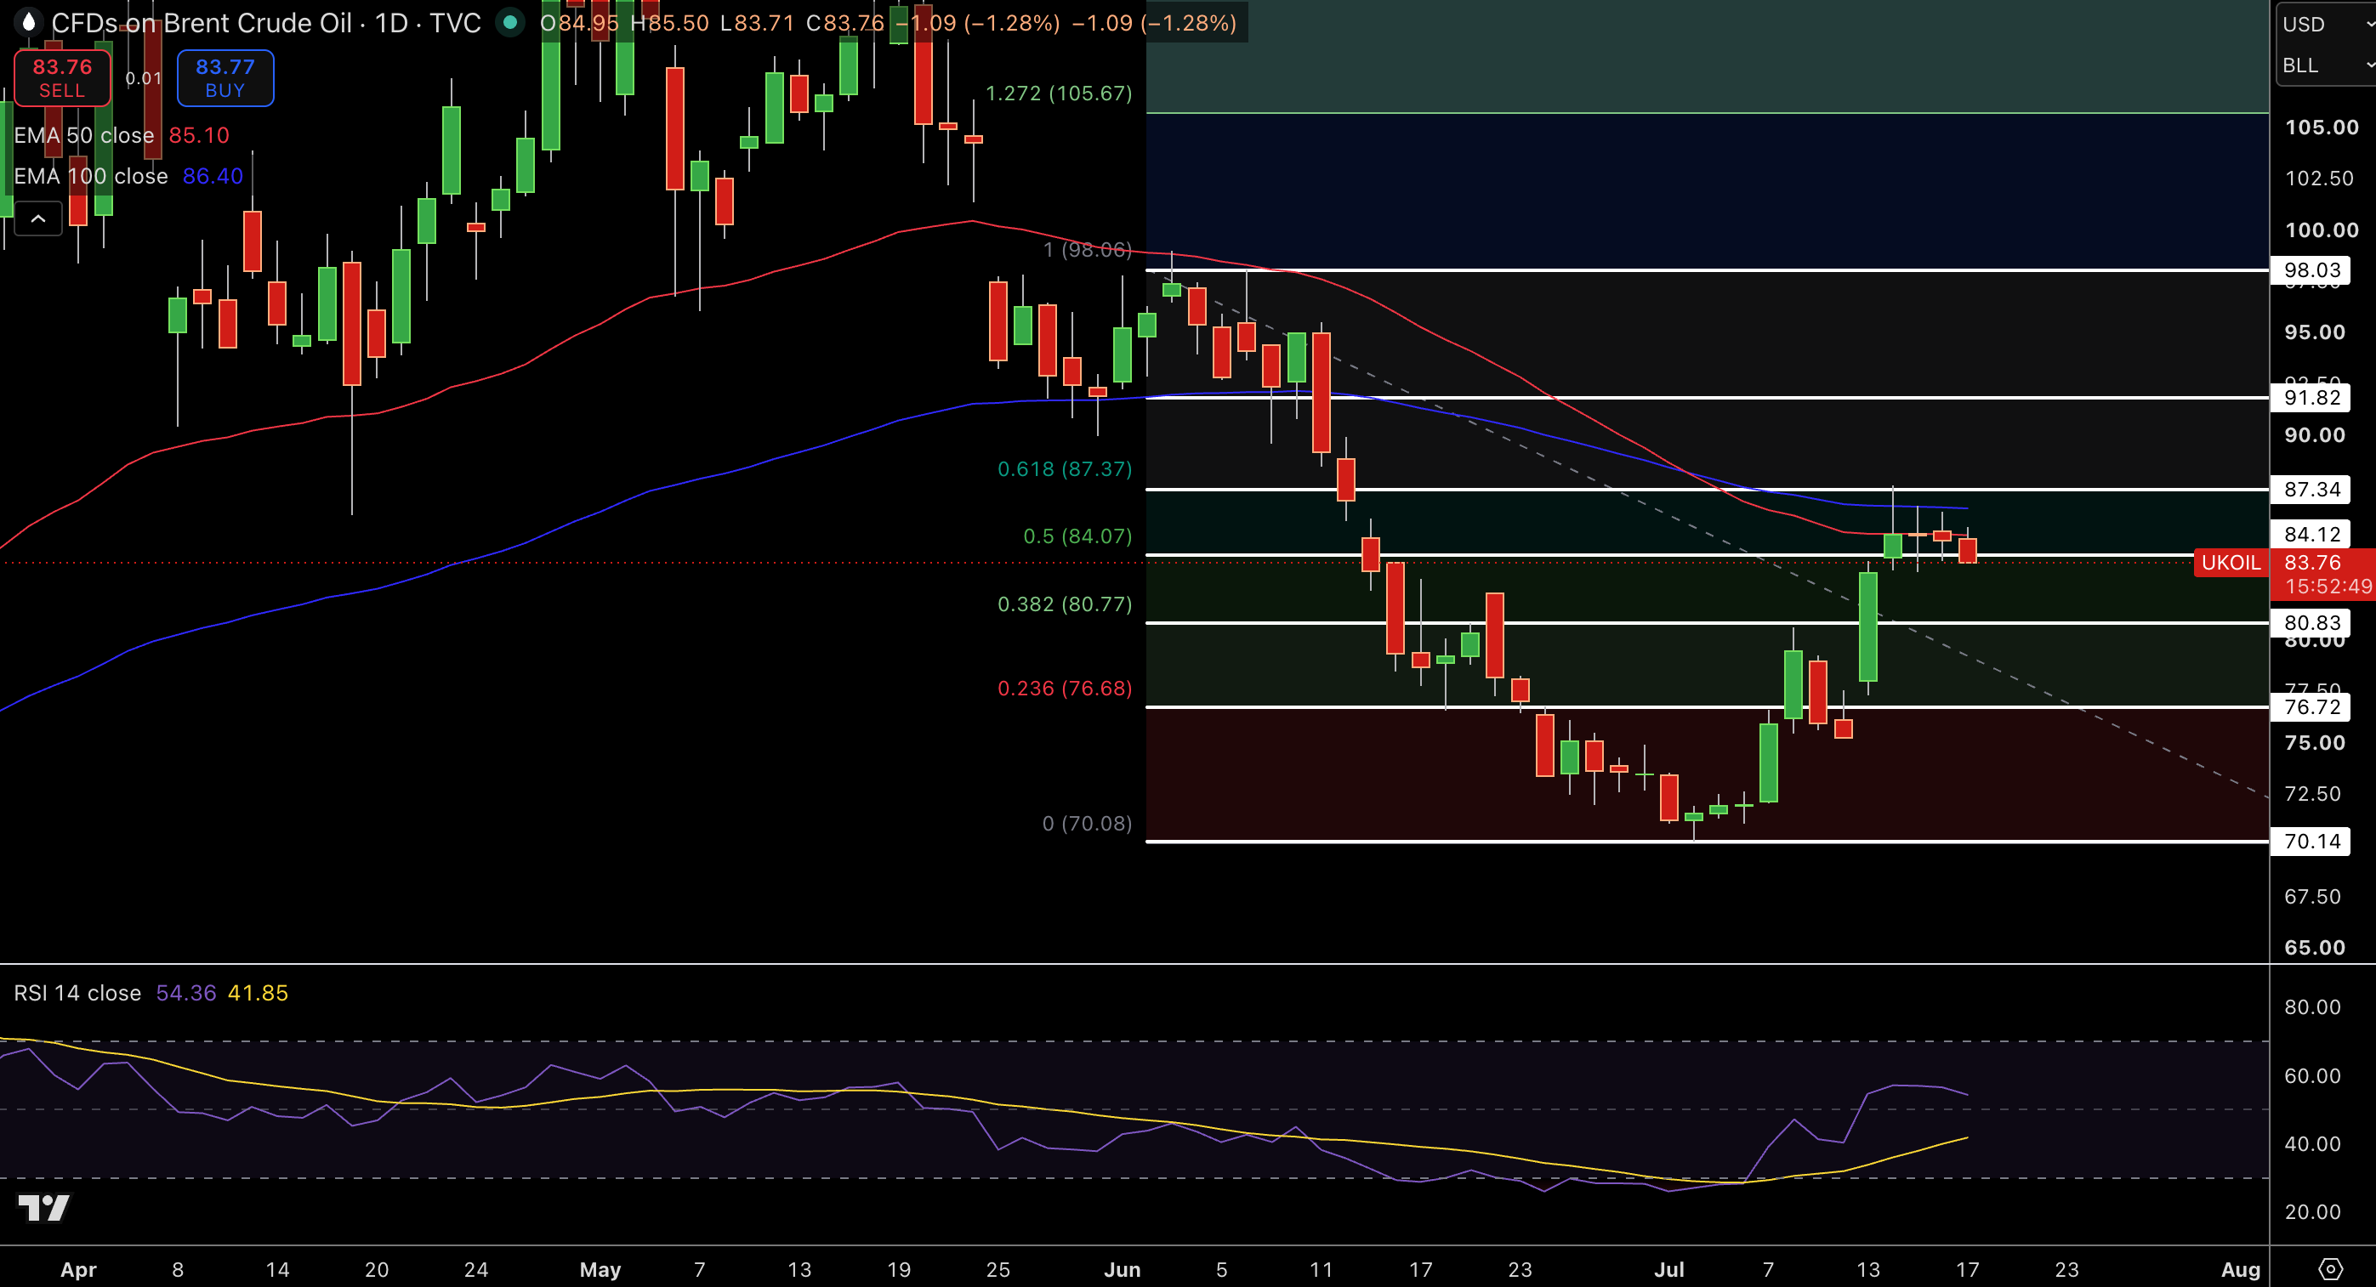Click the 76.72 price axis label
The height and width of the screenshot is (1287, 2376).
pos(2311,706)
